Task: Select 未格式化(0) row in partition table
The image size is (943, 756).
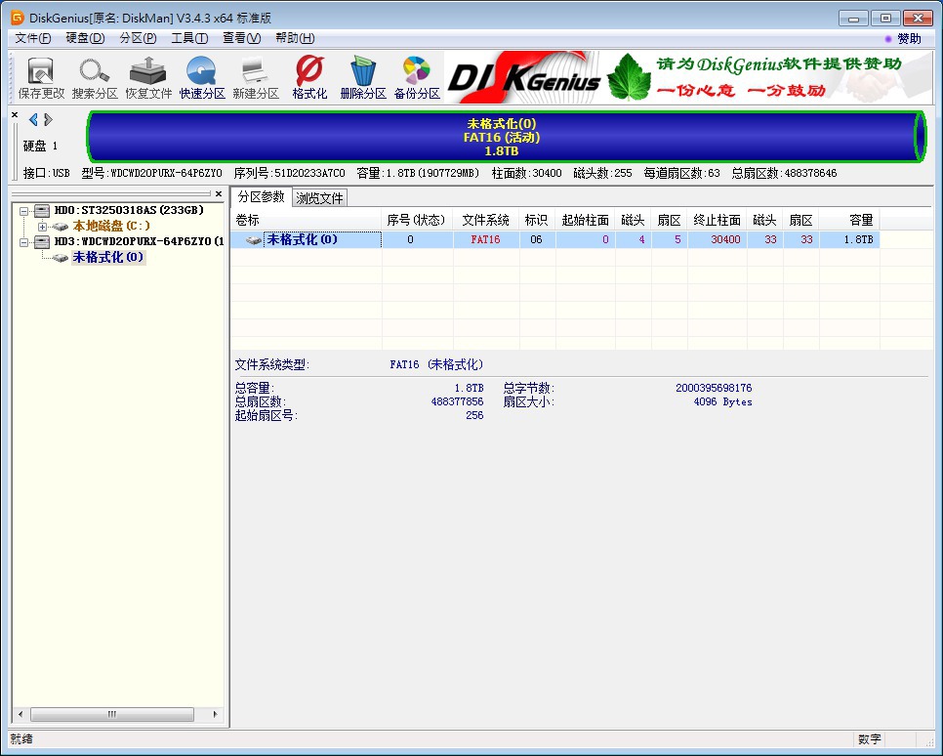Action: 555,239
